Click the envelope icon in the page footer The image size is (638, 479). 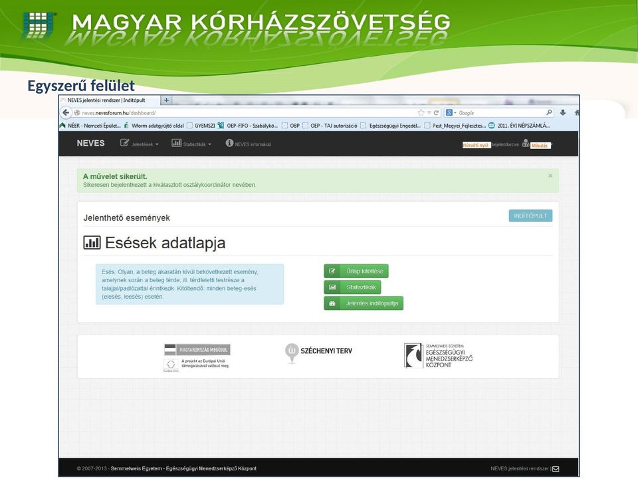[x=556, y=469]
